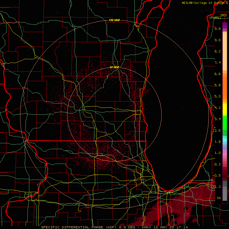Click the "5.0" scale value
Image resolution: width=229 pixels, height=229 pixels.
218,96
